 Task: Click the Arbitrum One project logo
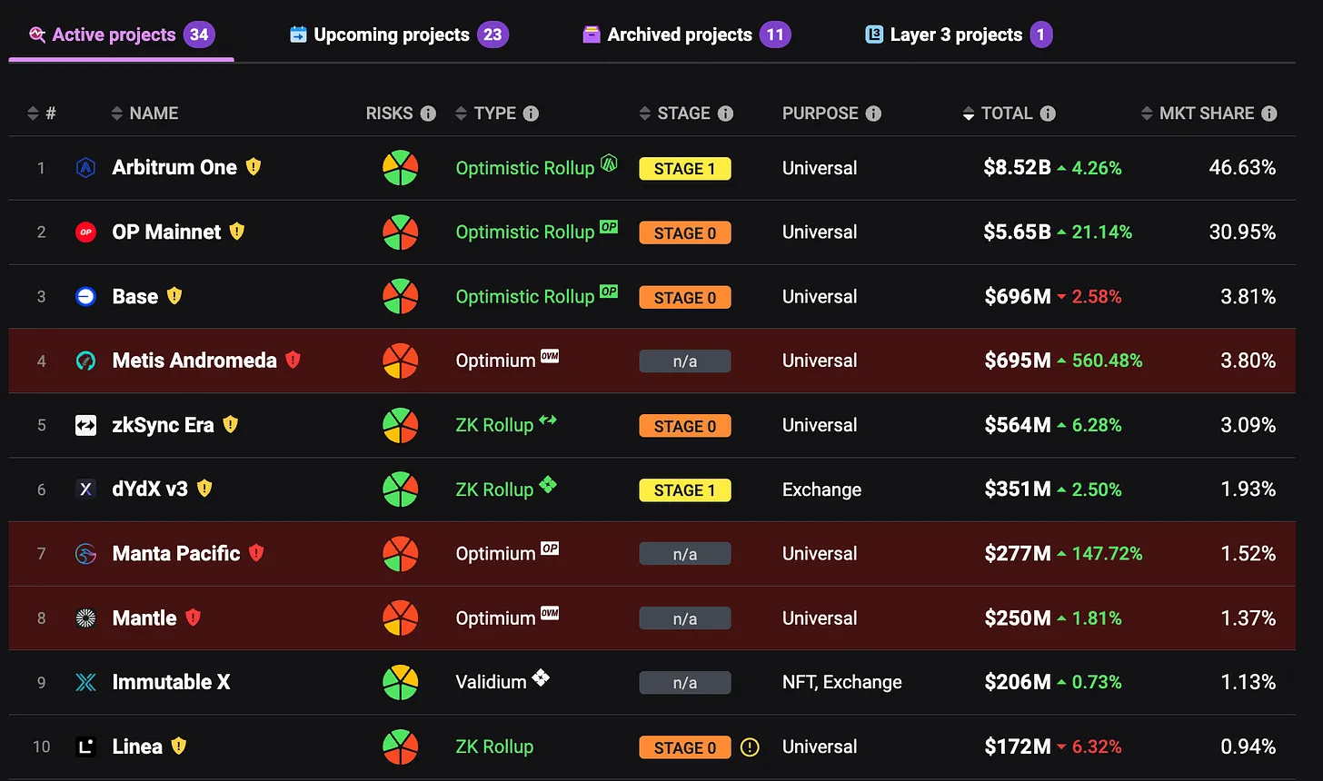point(85,168)
